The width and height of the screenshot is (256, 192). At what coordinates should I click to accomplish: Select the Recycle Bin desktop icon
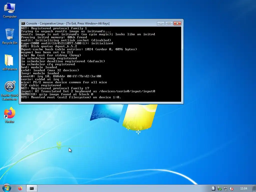point(10,36)
